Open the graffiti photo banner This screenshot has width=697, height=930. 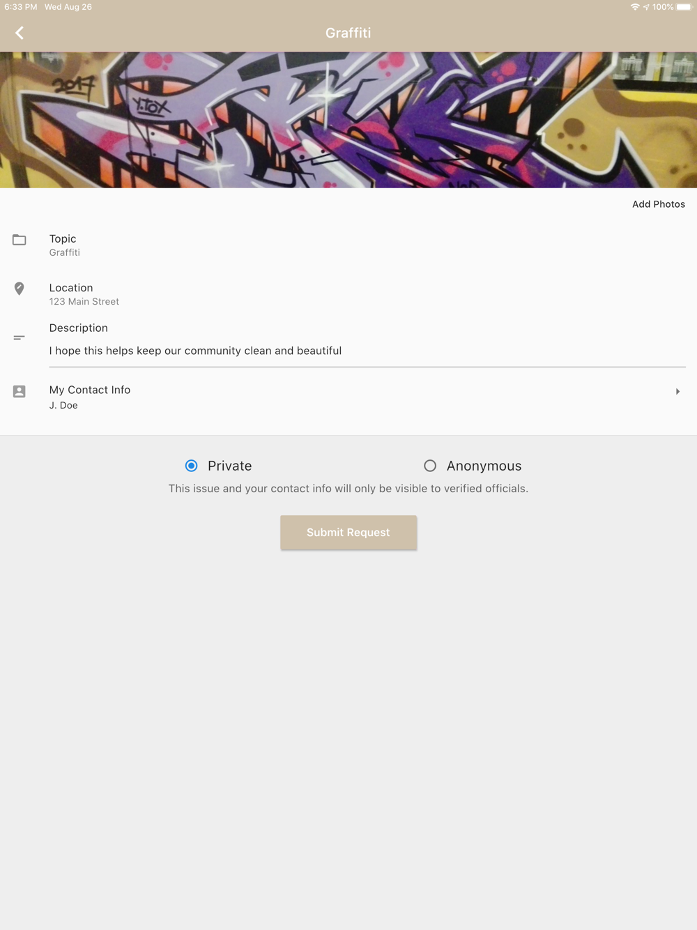(x=348, y=120)
